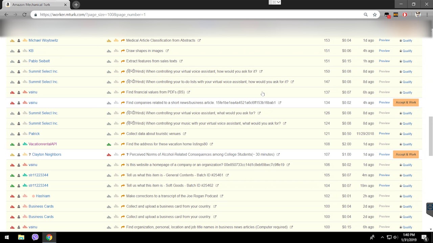The height and width of the screenshot is (243, 433).
Task: Select Find the address for vacation home listings80
Action: pos(167,144)
